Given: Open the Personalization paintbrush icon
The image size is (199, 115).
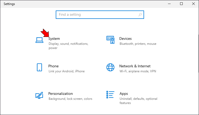Looking at the screenshot, I should click(x=39, y=95).
